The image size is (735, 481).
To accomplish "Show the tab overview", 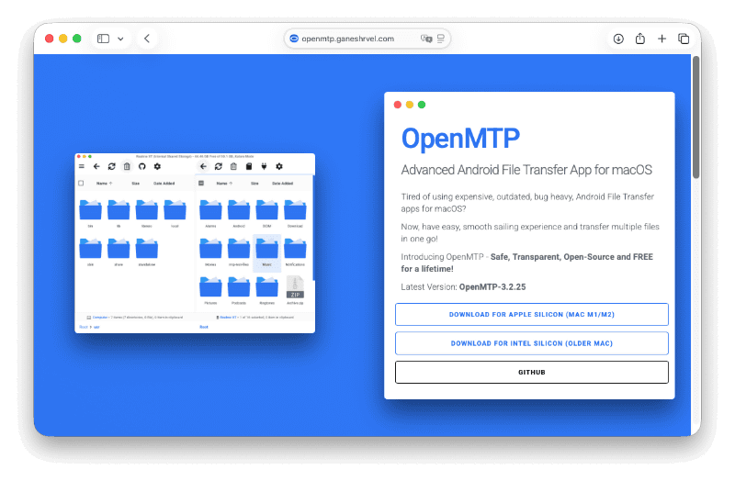I will click(684, 39).
